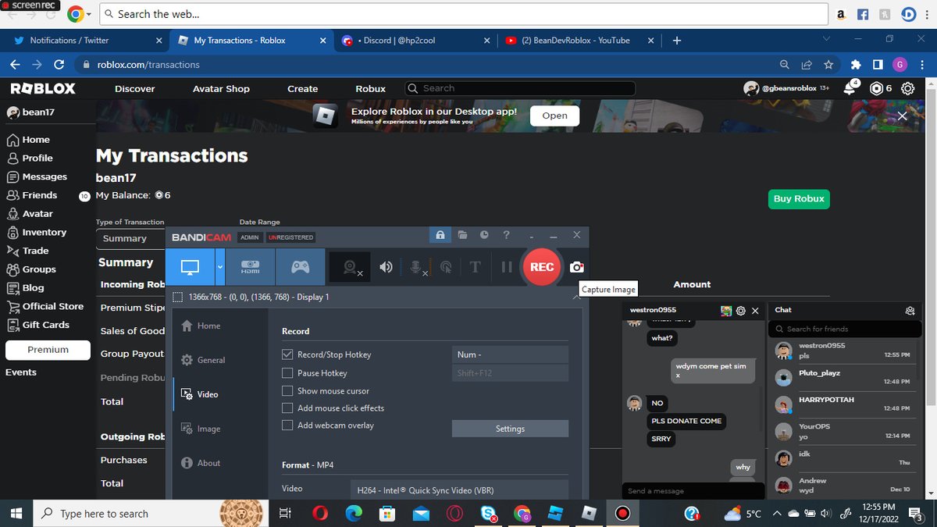The height and width of the screenshot is (527, 937).
Task: Switch to game recording mode gamepad icon
Action: click(301, 267)
